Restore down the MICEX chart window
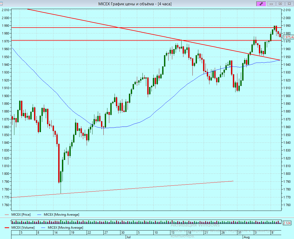 tap(280, 4)
